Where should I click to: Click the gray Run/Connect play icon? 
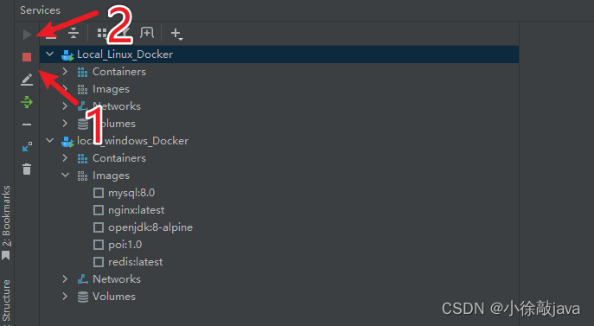(x=27, y=35)
